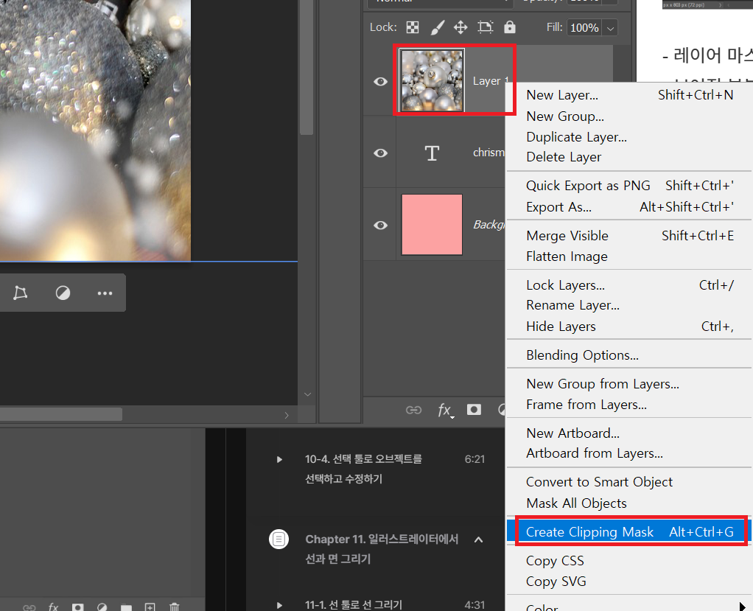Click the Fill 100% input field

[584, 28]
